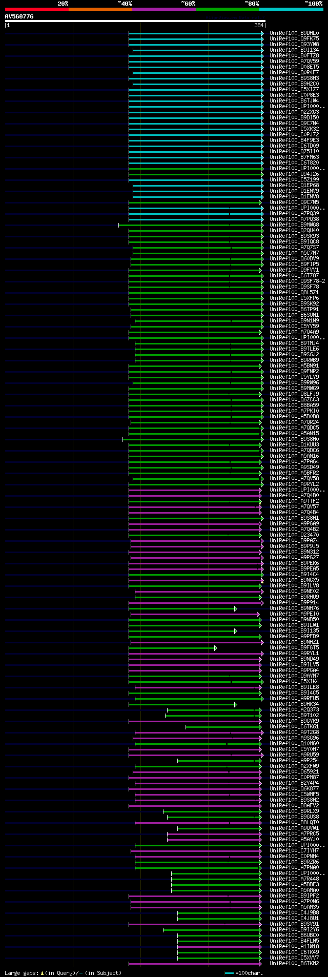Image resolution: width=328 pixels, height=977 pixels.
Task: Select label UniRef100_Q9AYM7
Action: 294,676
